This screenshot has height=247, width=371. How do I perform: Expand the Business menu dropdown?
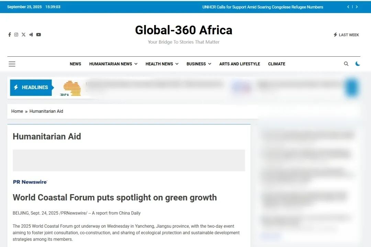point(199,64)
